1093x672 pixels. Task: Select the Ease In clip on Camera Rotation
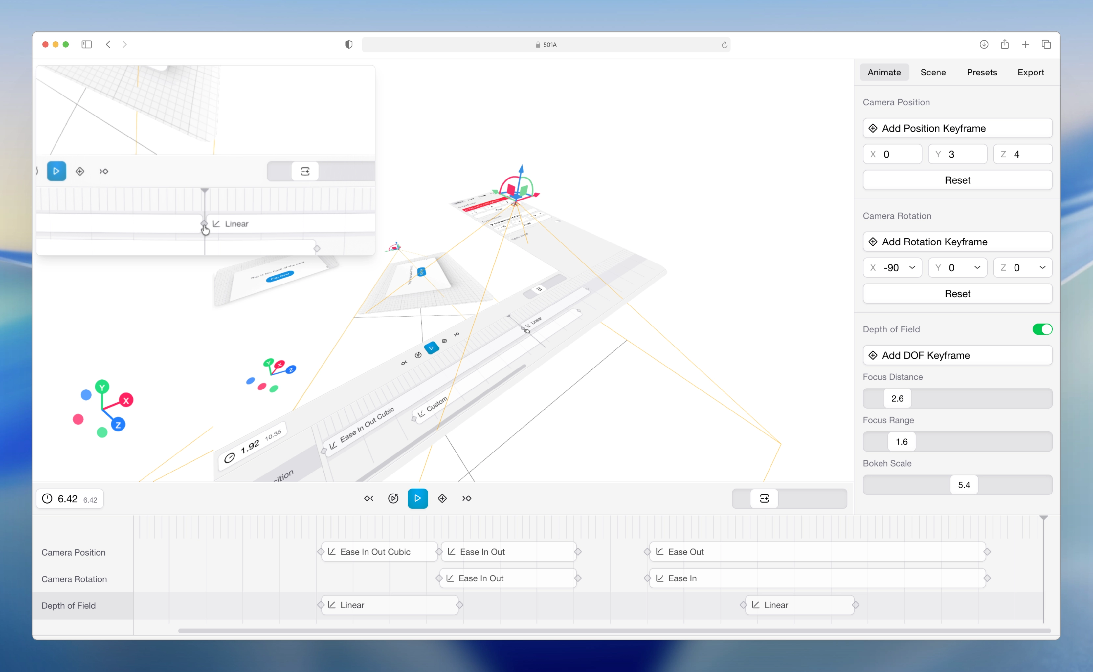817,579
